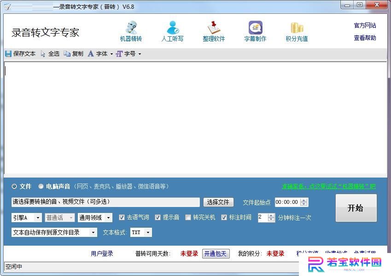Increase the minutes interval spinner
Image resolution: width=391 pixels, height=276 pixels.
[x=271, y=216]
